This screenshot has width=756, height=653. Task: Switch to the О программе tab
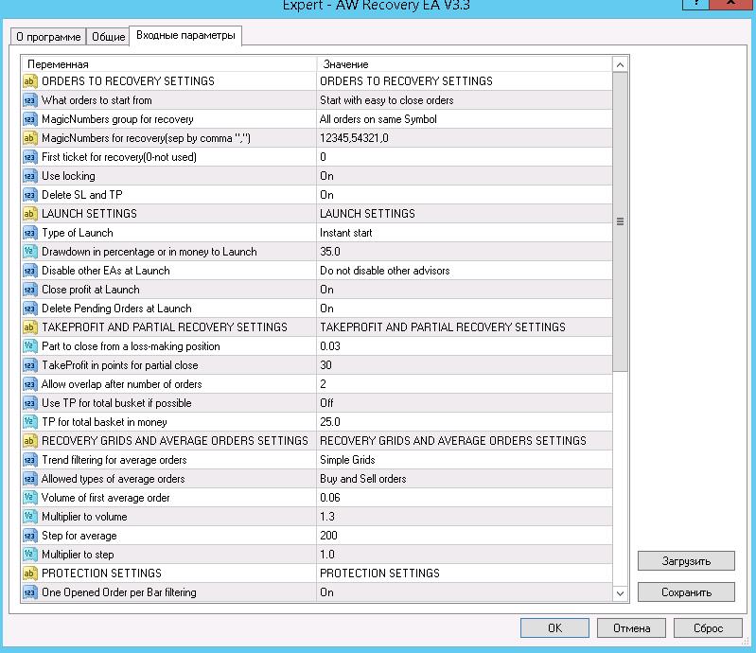click(48, 37)
